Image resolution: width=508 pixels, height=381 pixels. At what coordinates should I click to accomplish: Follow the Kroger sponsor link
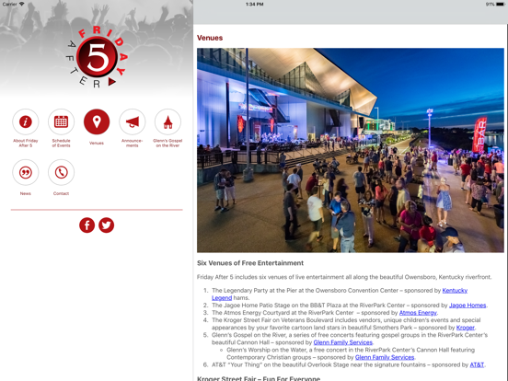[466, 328]
